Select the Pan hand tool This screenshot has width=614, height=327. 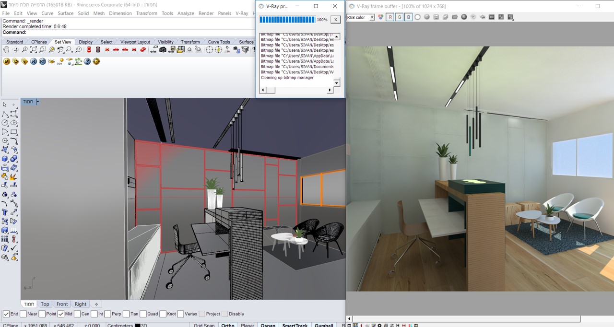pyautogui.click(x=6, y=49)
